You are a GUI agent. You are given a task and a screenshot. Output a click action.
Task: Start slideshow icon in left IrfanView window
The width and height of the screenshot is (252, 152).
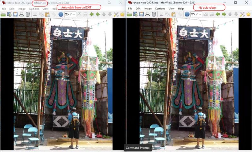click(x=9, y=15)
